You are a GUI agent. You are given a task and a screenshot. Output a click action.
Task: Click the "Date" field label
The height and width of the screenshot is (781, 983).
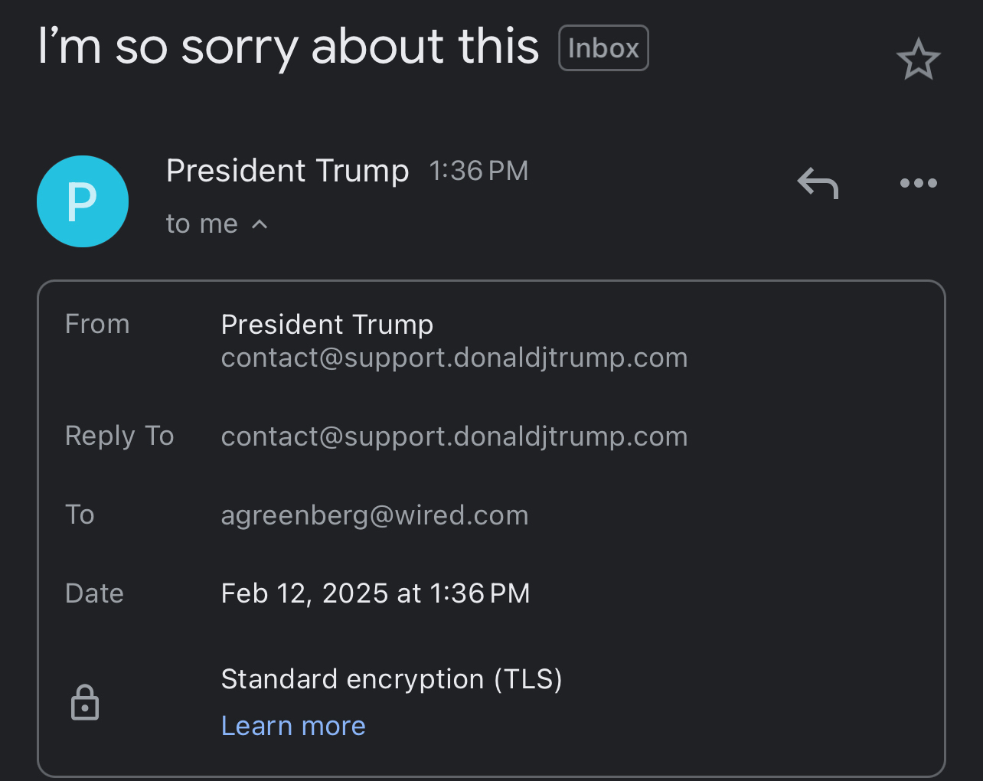(x=94, y=593)
